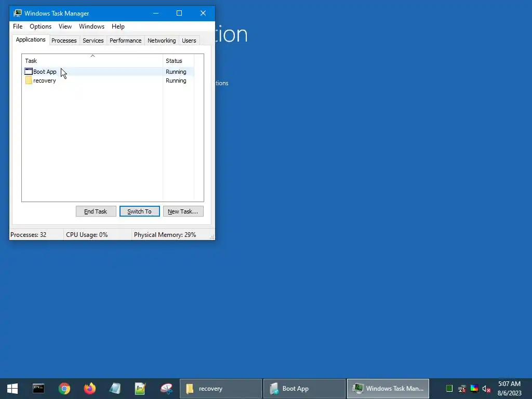Click the Task Manager title bar icon
532x399 pixels.
tap(17, 13)
